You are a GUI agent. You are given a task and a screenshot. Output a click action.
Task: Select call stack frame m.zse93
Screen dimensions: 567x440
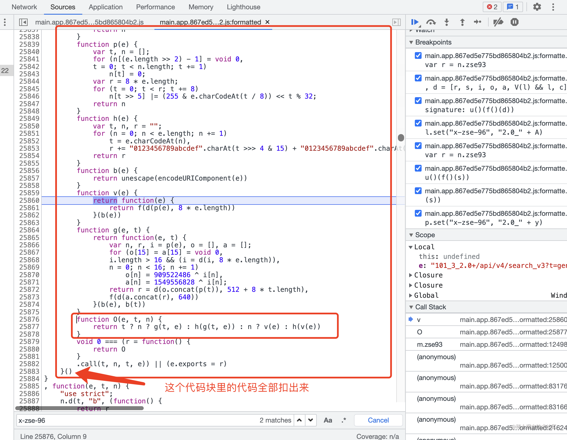(486, 344)
